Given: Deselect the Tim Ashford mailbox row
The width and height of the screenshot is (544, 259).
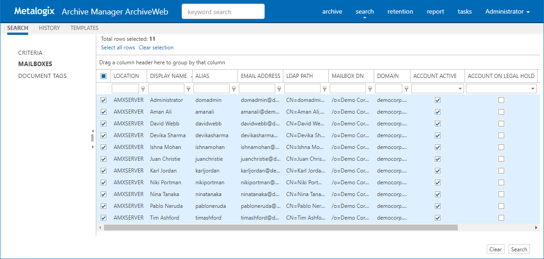Looking at the screenshot, I should [x=104, y=218].
